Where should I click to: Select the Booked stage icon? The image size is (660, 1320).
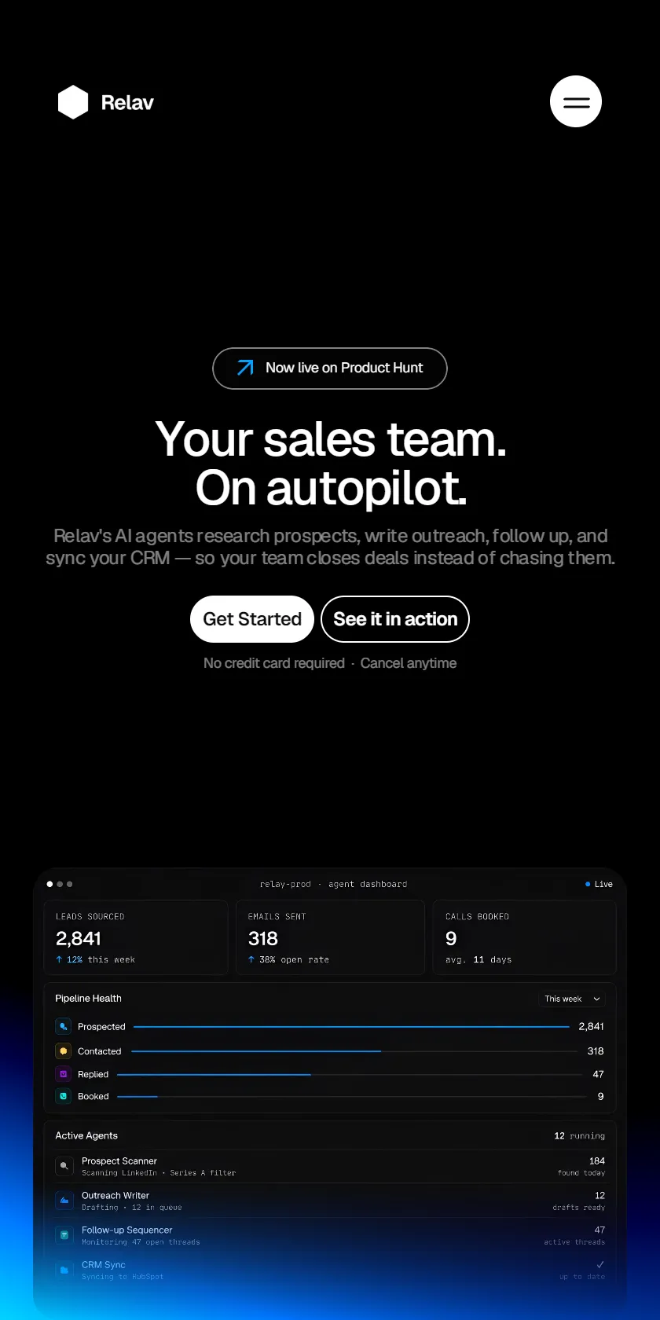pos(64,1096)
